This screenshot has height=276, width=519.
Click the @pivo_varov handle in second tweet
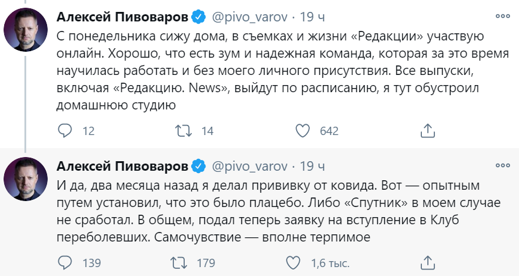tap(250, 165)
